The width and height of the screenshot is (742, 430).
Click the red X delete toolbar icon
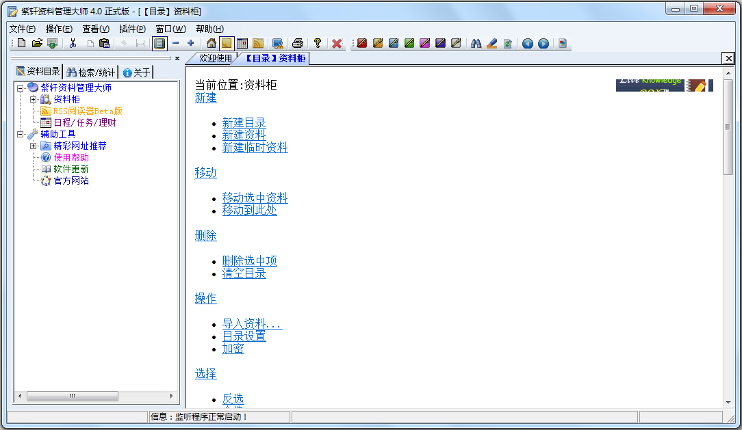[337, 44]
